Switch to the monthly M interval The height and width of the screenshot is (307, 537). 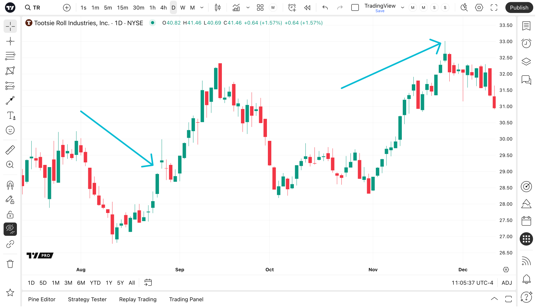(192, 7)
